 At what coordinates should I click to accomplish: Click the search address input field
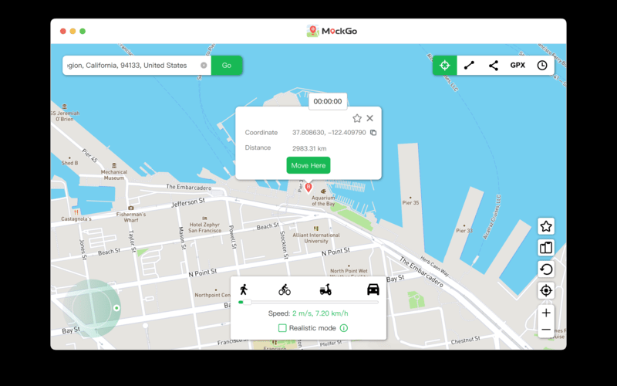[x=131, y=66]
